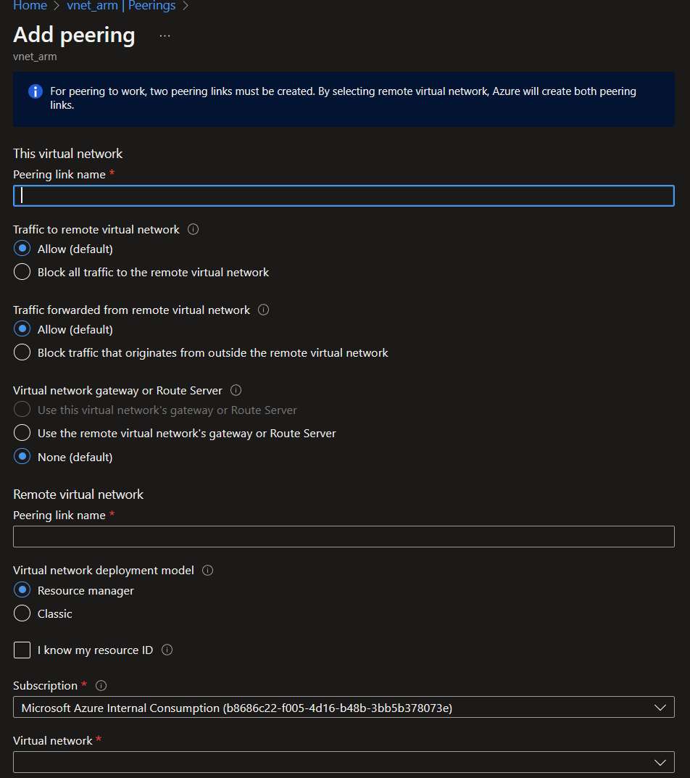The image size is (690, 778).
Task: Choose Use the remote virtual network's gateway or Route Server
Action: coord(22,433)
